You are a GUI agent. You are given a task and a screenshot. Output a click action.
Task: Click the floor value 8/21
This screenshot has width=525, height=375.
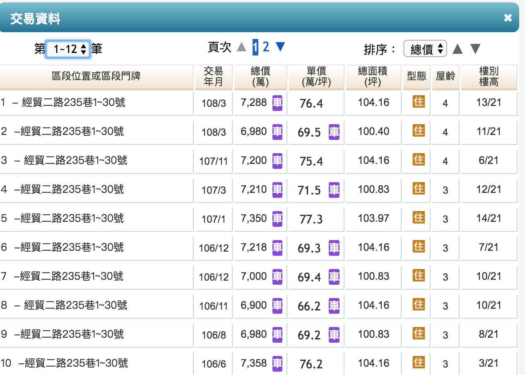tap(489, 334)
